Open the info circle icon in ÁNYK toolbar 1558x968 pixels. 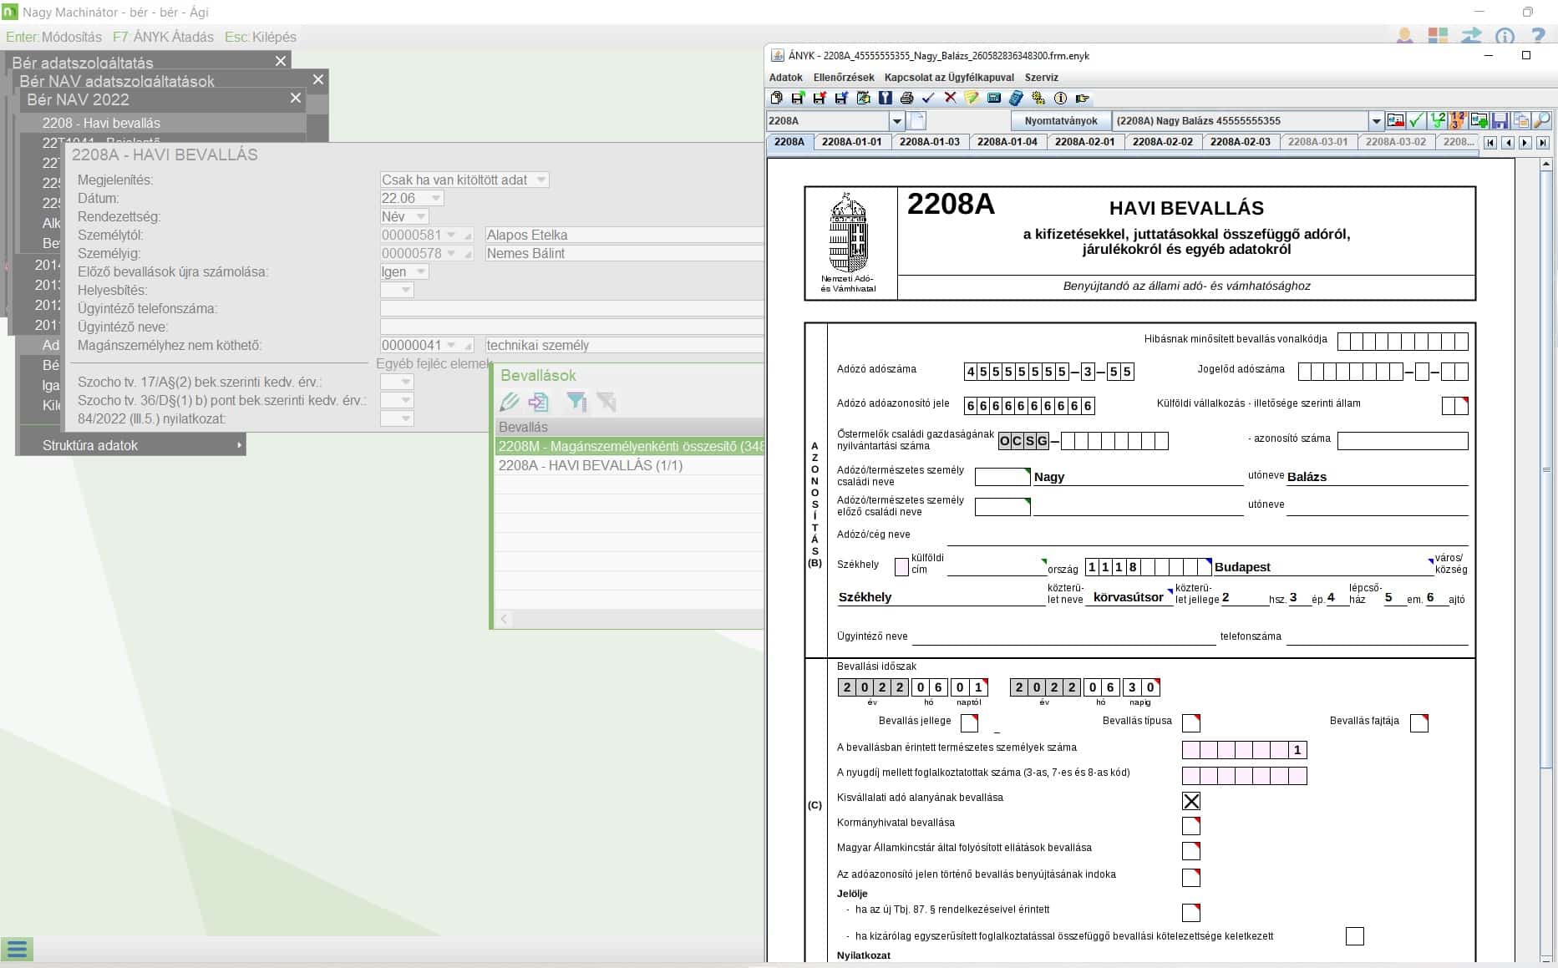coord(1060,99)
